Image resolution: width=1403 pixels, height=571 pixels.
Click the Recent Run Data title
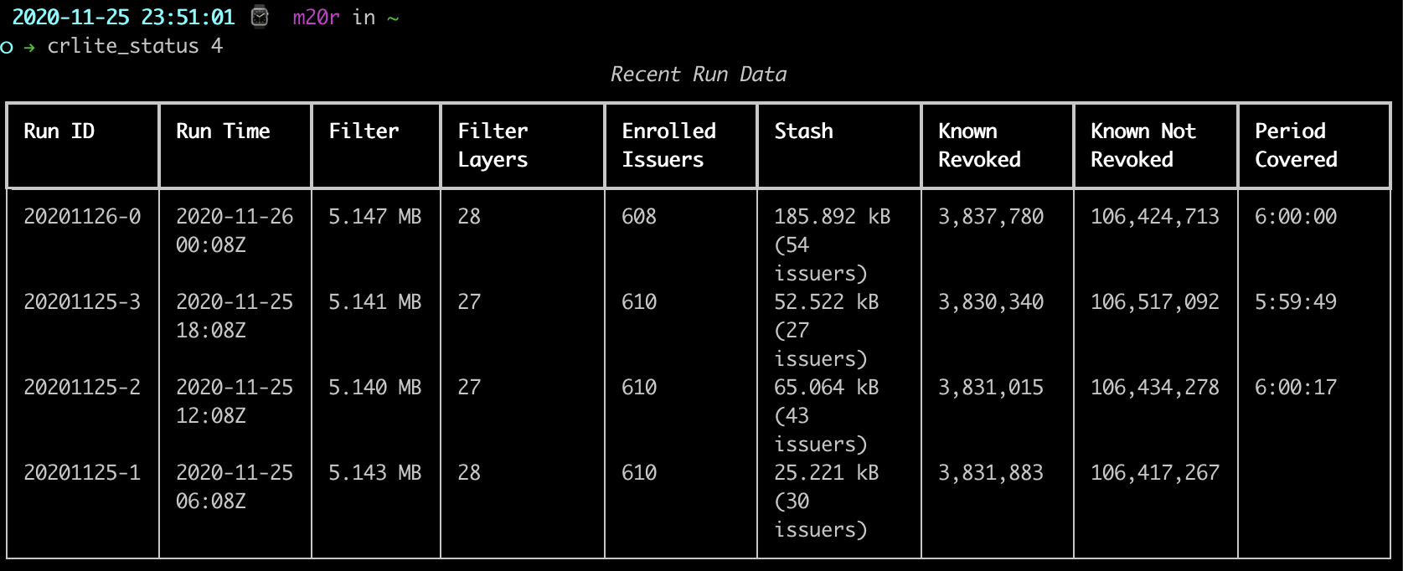tap(699, 75)
